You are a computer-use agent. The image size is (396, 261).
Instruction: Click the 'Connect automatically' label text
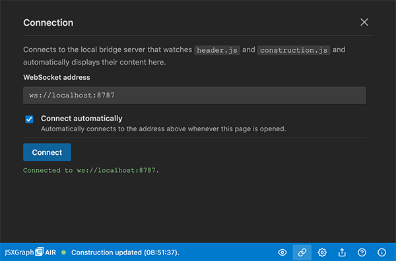click(82, 118)
